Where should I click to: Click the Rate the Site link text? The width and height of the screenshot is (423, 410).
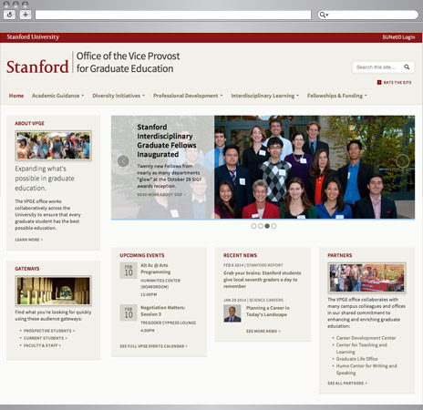pos(397,82)
